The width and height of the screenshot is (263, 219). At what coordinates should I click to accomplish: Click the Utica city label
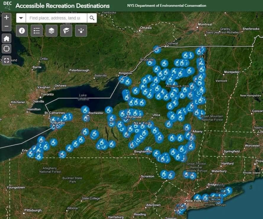[156, 115]
